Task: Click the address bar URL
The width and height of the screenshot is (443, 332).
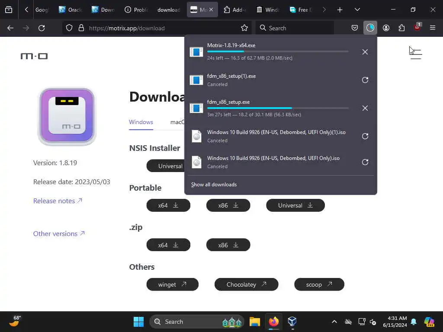Action: coord(127,28)
